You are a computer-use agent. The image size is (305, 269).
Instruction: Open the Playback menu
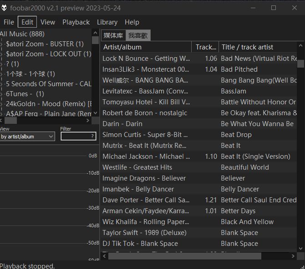pyautogui.click(x=76, y=22)
